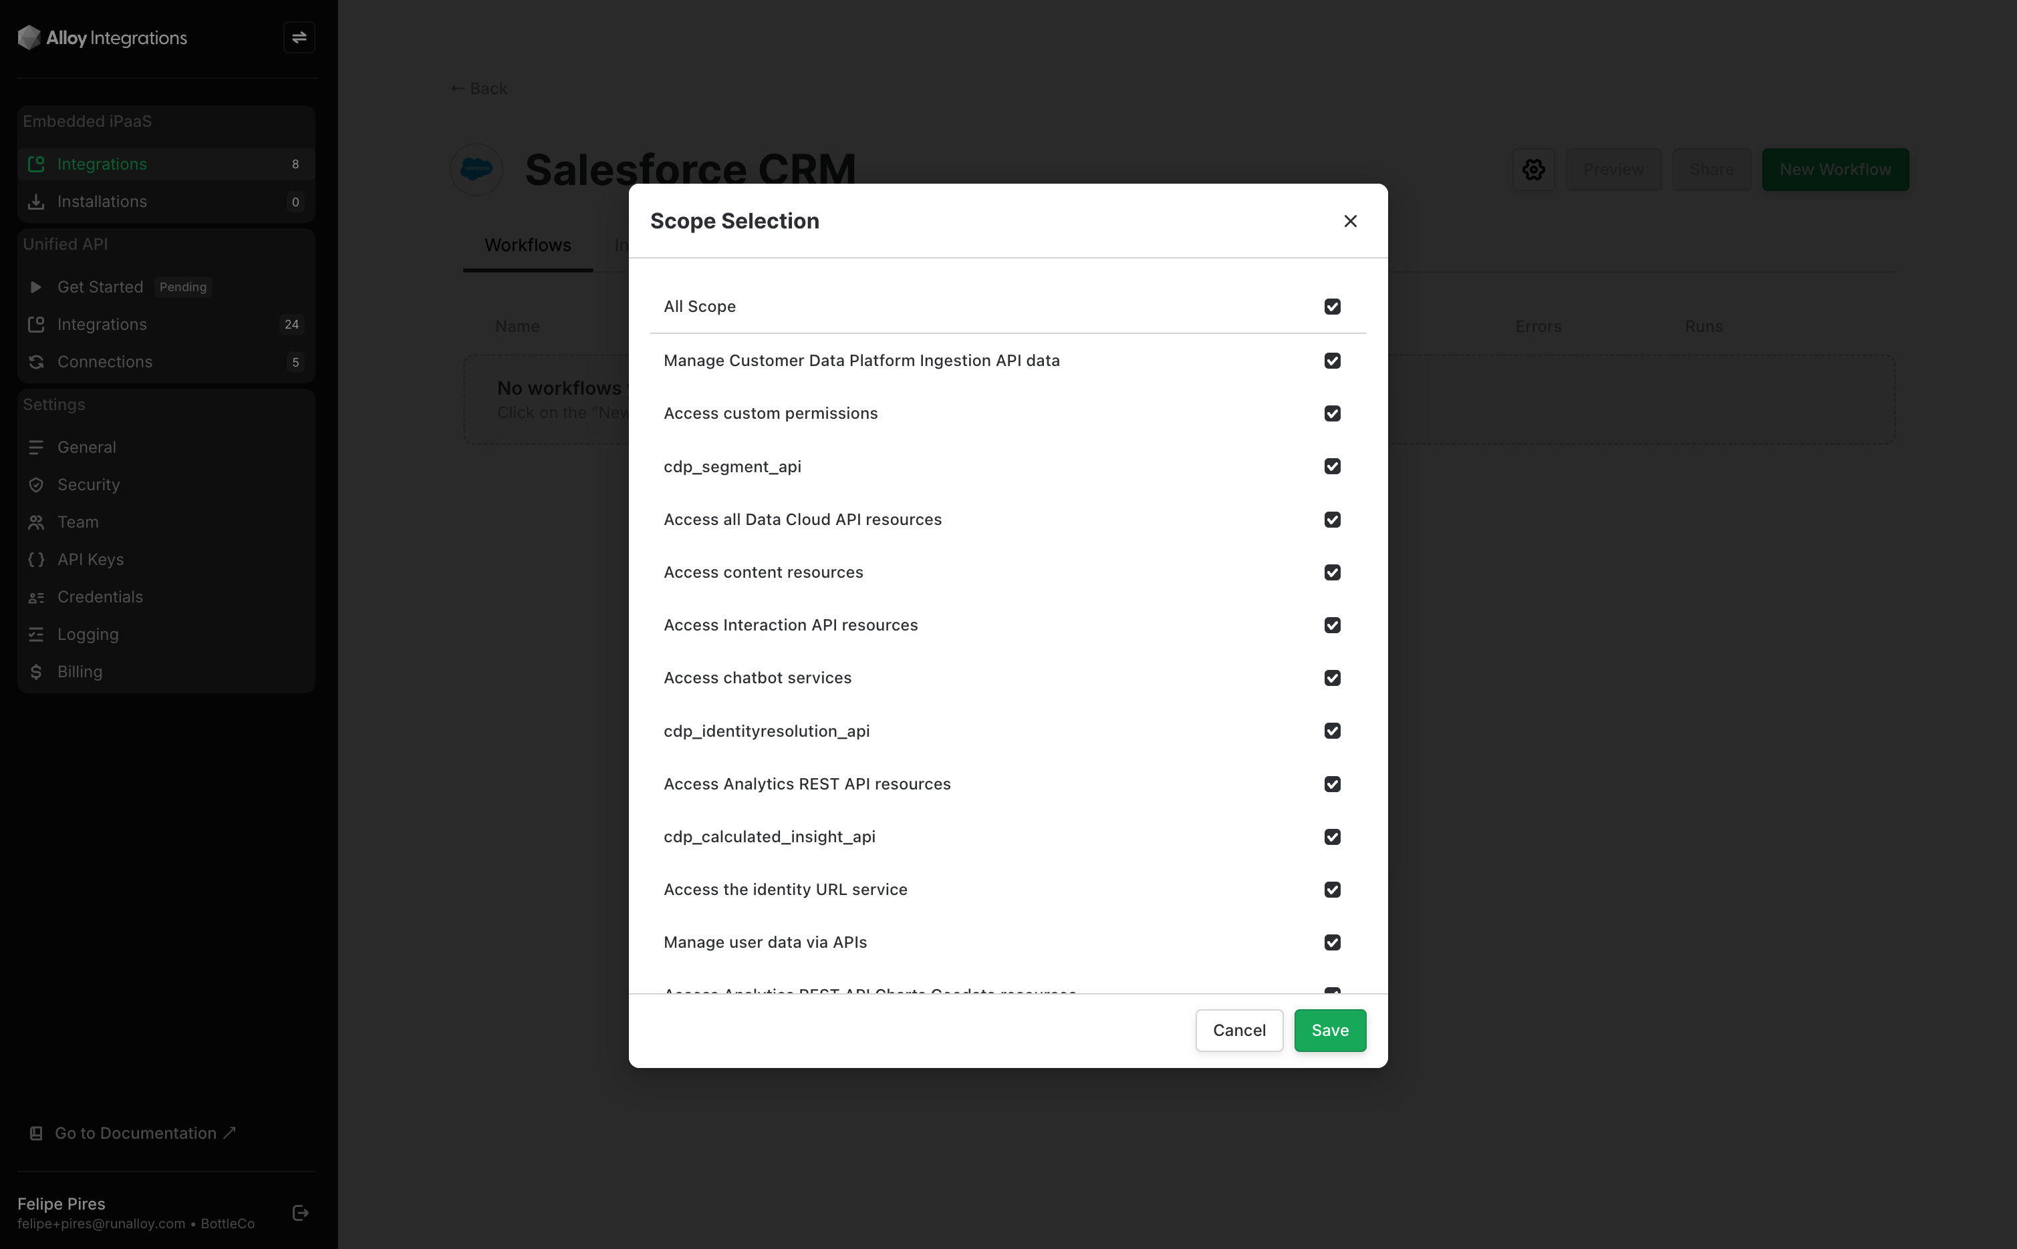This screenshot has height=1249, width=2017.
Task: Open API Keys braces icon
Action: [x=36, y=559]
